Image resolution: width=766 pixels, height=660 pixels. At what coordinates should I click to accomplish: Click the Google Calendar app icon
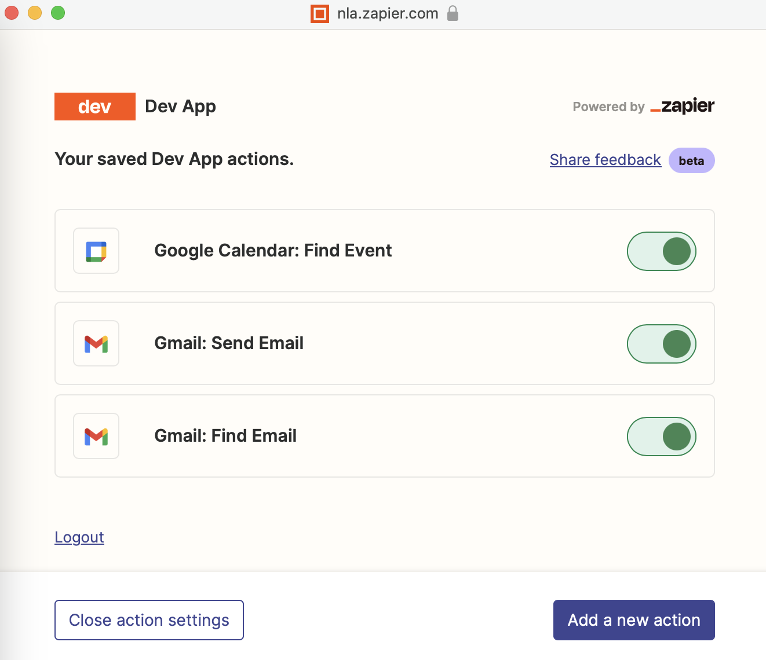96,251
